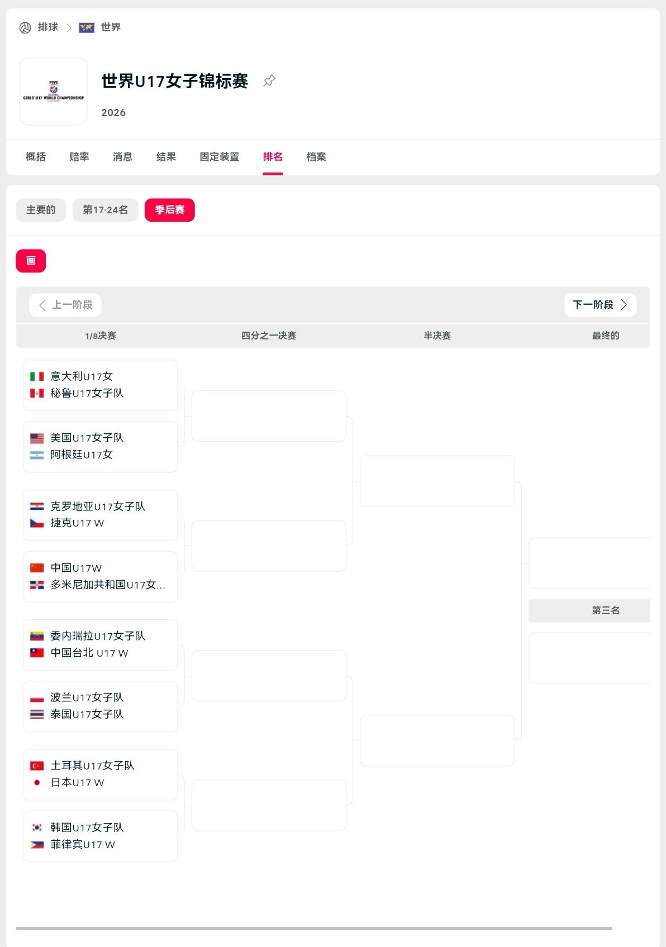Open the tournament logo thumbnail
Image resolution: width=666 pixels, height=947 pixels.
coord(54,92)
